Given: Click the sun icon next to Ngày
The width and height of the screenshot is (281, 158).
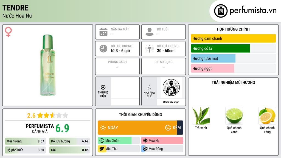Looking at the screenshot, I should pyautogui.click(x=103, y=128).
